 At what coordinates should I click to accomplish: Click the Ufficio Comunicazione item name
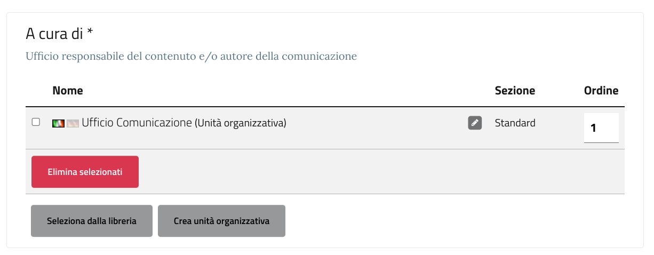click(x=137, y=123)
